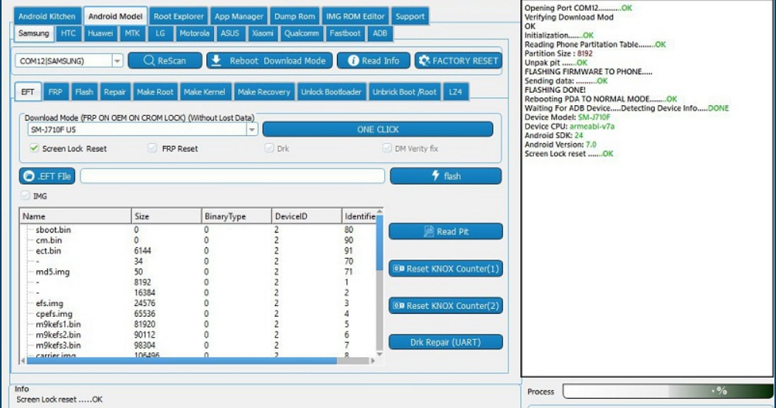The height and width of the screenshot is (408, 776).
Task: Select the Fastboot tab
Action: [x=345, y=33]
